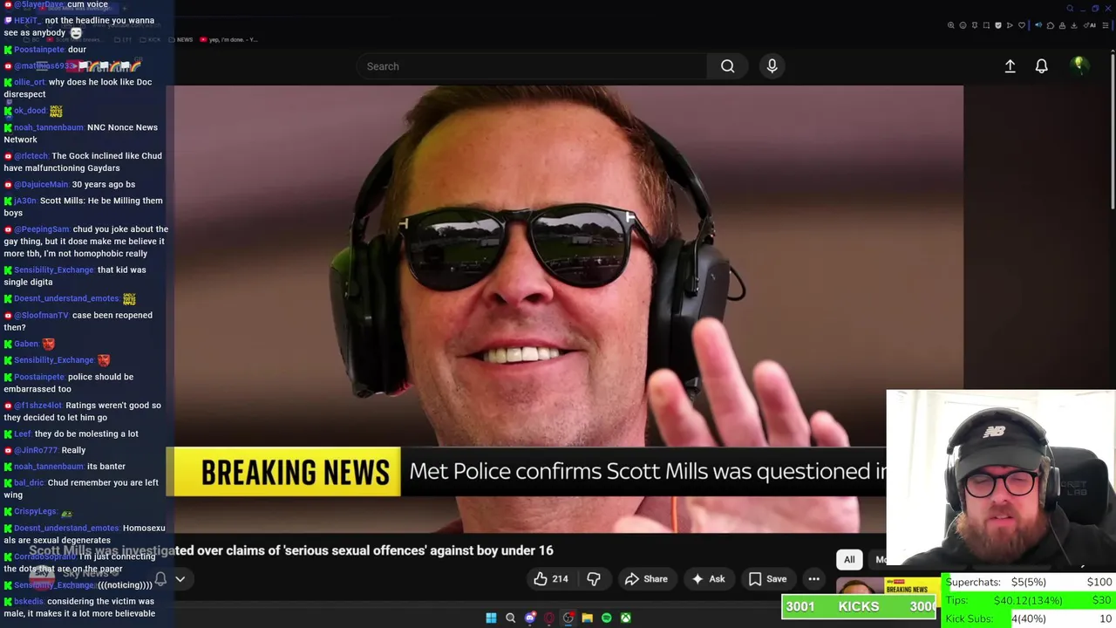1116x628 pixels.
Task: Click chat username "@rlctech"
Action: click(31, 156)
